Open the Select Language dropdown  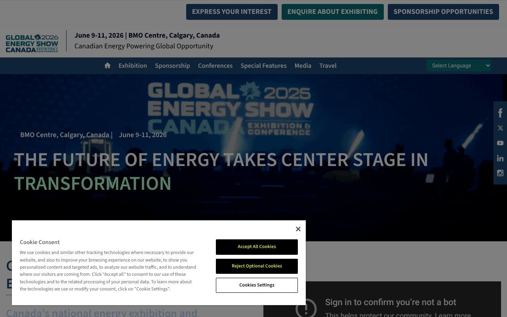(x=458, y=65)
